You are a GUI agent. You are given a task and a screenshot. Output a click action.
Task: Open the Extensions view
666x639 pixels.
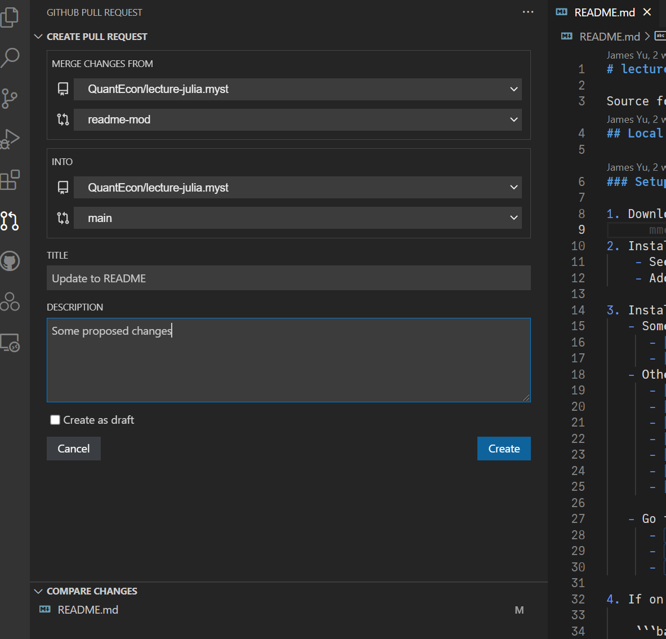pyautogui.click(x=10, y=180)
